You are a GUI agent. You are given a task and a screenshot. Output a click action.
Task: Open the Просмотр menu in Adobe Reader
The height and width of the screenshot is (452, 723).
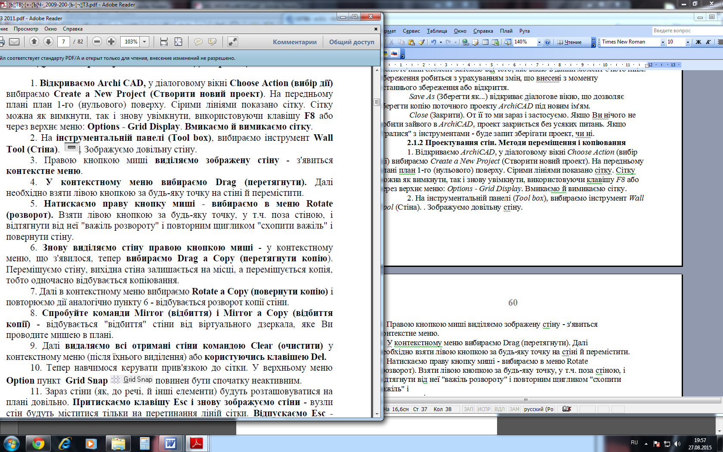pyautogui.click(x=26, y=29)
